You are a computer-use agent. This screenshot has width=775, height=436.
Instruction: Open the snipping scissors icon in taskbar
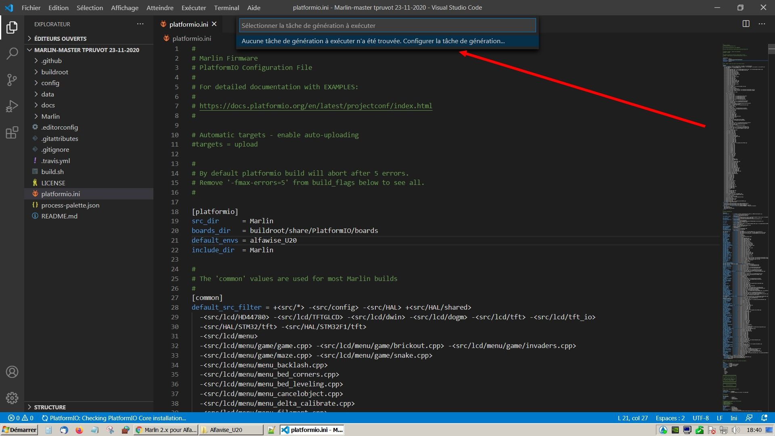coord(110,430)
